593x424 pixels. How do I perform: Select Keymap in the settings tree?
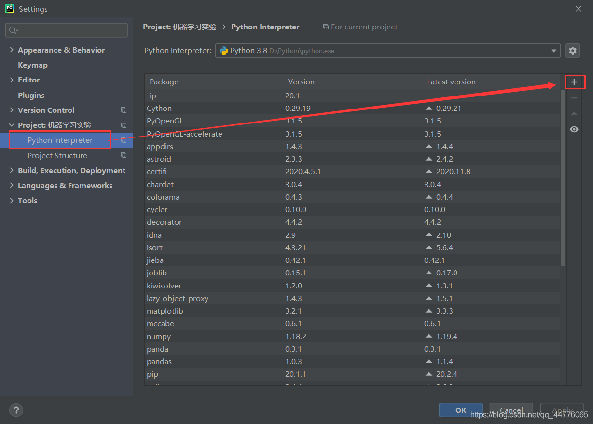(x=33, y=65)
